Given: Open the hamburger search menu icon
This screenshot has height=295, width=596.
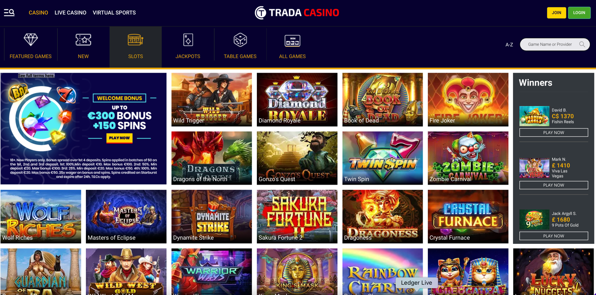Looking at the screenshot, I should point(9,13).
